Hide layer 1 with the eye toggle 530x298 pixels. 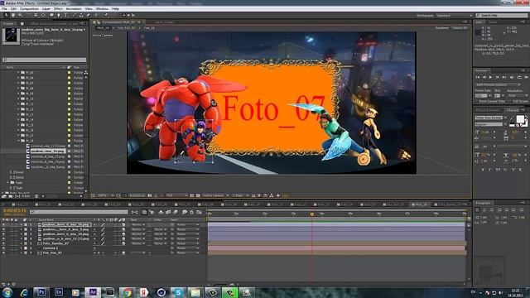pos(3,224)
